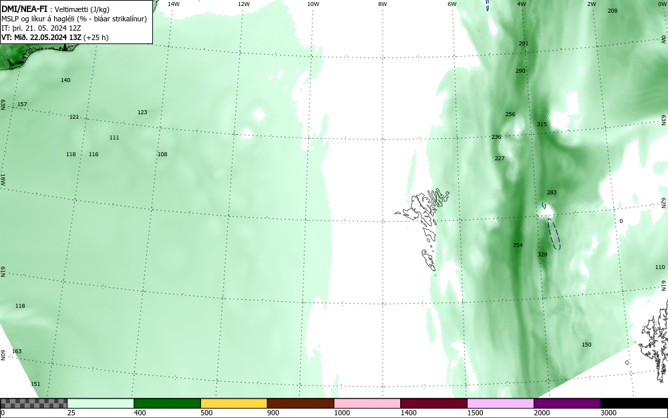Click the map value 140
This screenshot has width=668, height=418.
point(65,80)
